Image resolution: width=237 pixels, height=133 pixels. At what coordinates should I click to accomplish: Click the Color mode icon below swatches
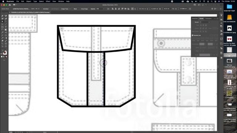pos(1,57)
